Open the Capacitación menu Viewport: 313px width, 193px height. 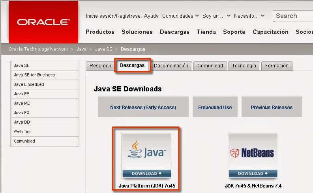pyautogui.click(x=270, y=32)
